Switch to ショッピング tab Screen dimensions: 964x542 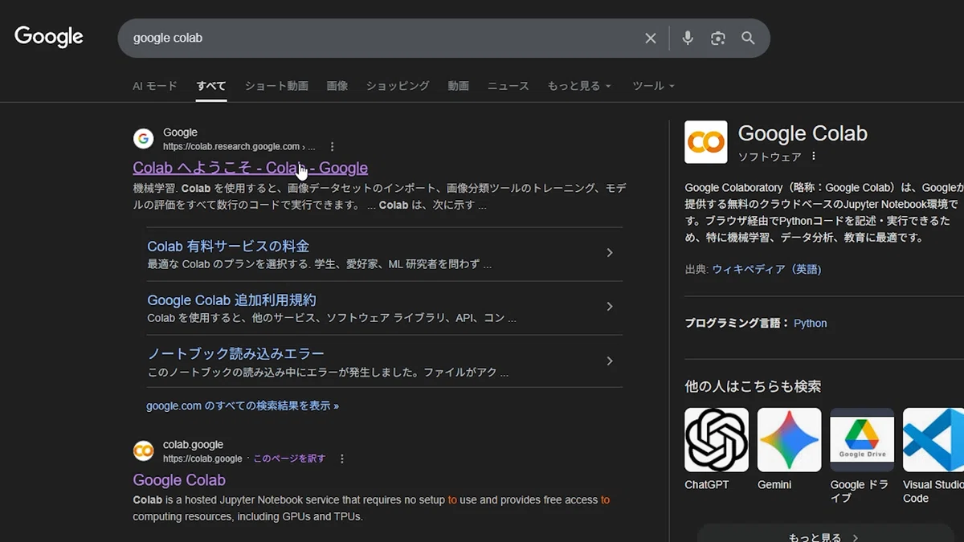pyautogui.click(x=398, y=86)
